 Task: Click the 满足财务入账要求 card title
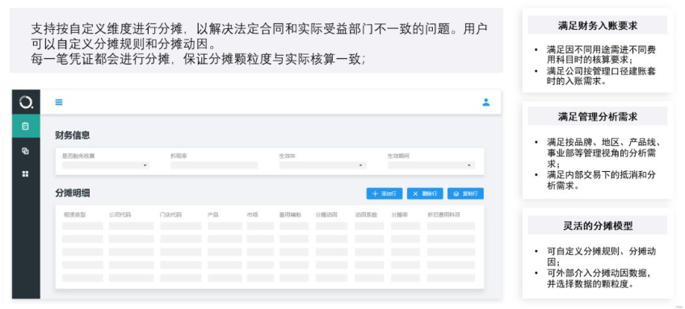597,25
